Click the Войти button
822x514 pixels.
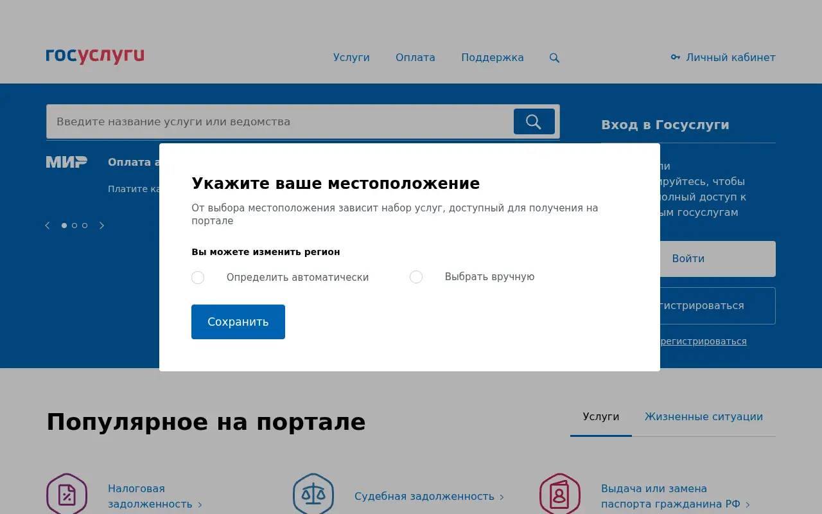click(718, 259)
